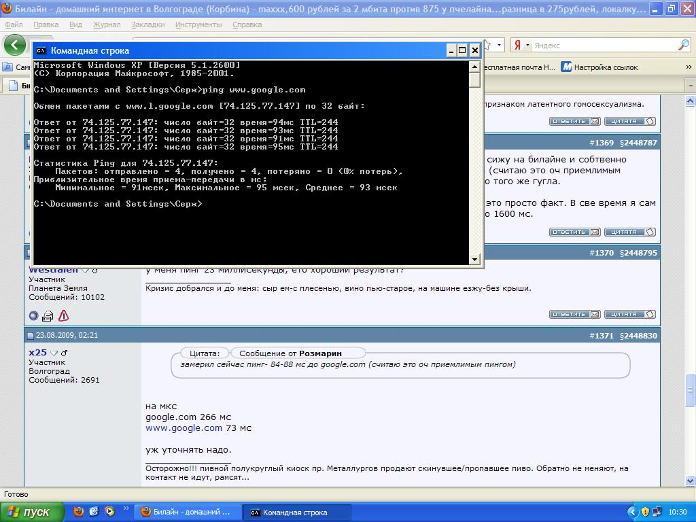Click the network connection tray icon

658,512
